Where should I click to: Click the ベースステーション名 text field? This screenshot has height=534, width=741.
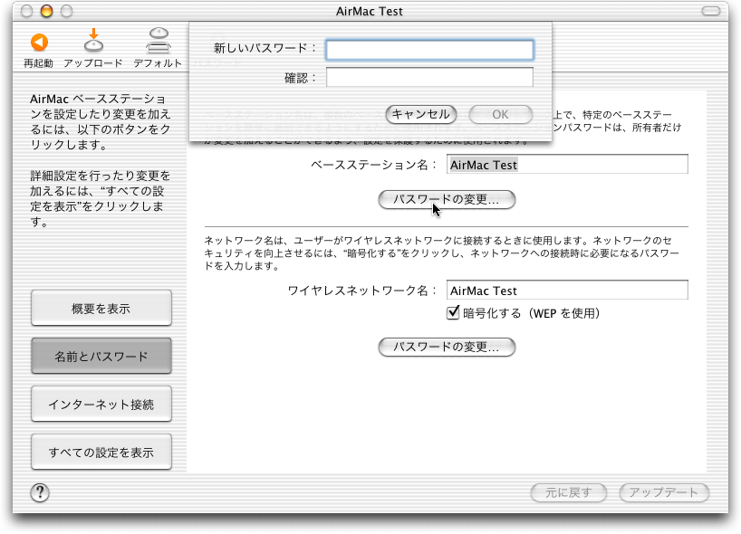point(568,165)
